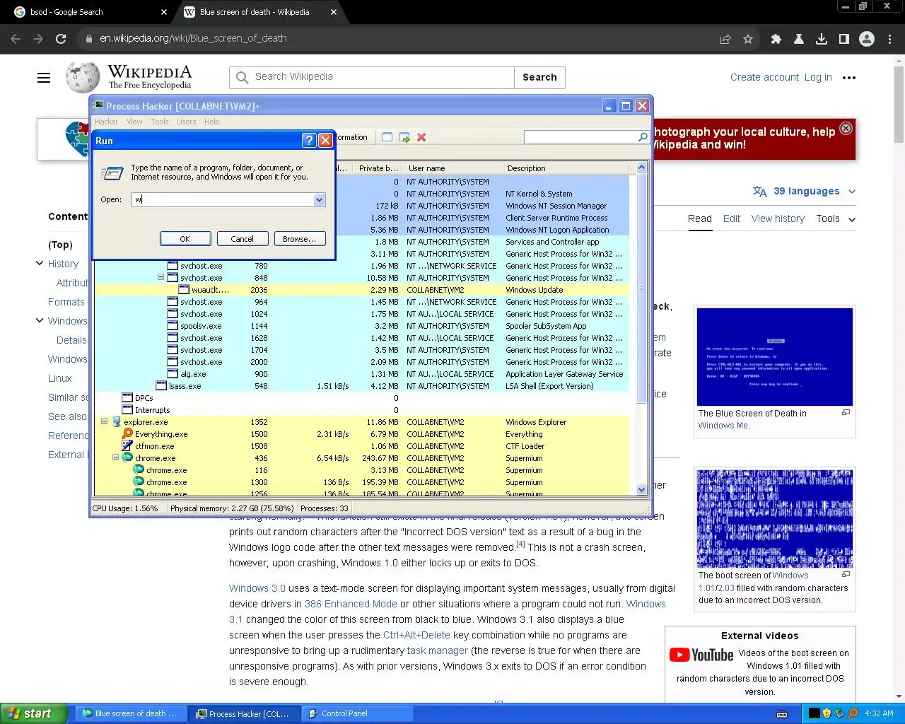Viewport: 905px width, 724px height.
Task: Switch to the Edit tab on Wikipedia
Action: 732,218
